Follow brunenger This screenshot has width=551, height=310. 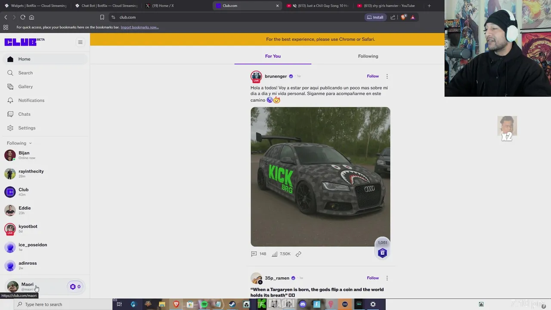click(373, 76)
